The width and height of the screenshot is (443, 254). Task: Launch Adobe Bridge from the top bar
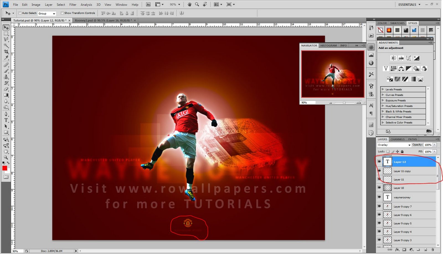pos(148,4)
